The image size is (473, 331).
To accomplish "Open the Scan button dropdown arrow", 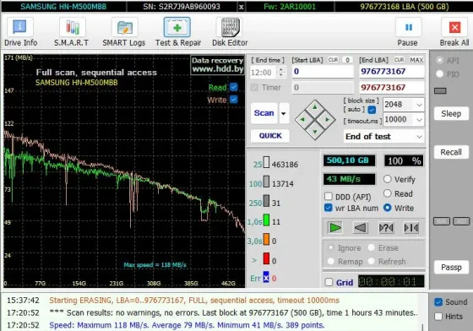I will pos(284,113).
